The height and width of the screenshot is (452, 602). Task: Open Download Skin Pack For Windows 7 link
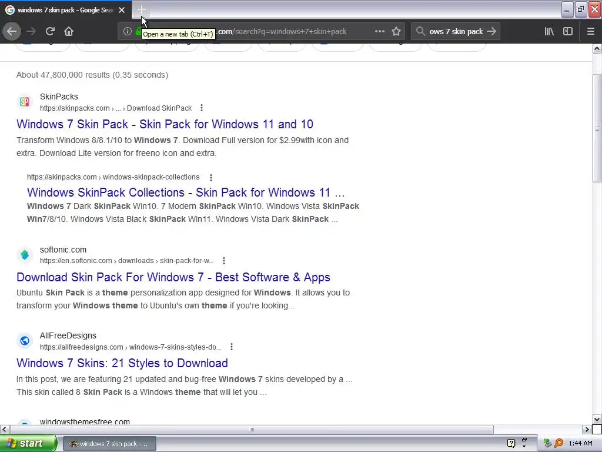(x=173, y=277)
